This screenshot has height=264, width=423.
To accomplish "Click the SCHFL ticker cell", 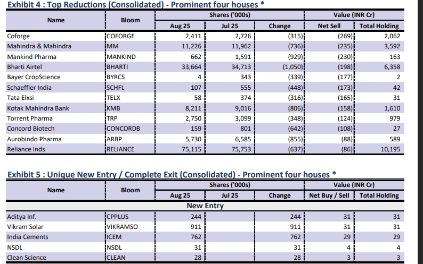I will click(x=115, y=88).
